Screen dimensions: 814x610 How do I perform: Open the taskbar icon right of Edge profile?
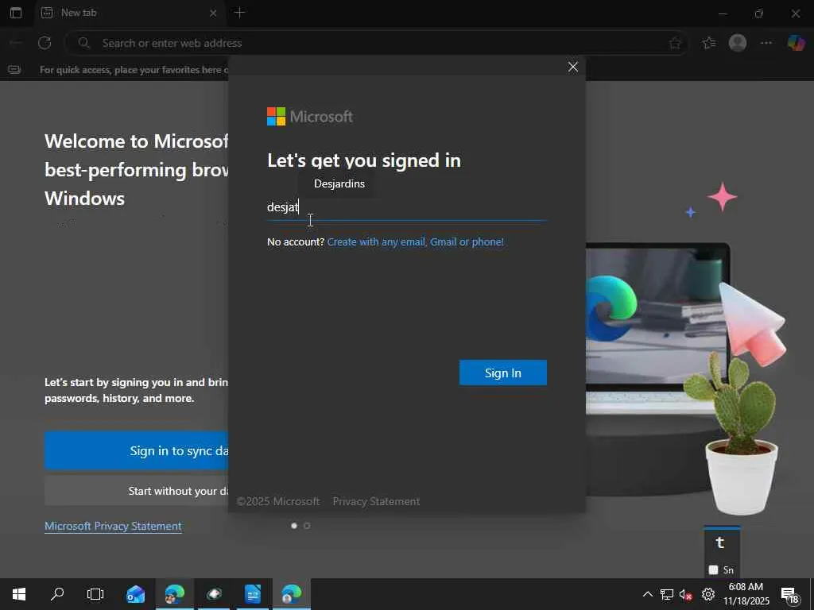(214, 594)
